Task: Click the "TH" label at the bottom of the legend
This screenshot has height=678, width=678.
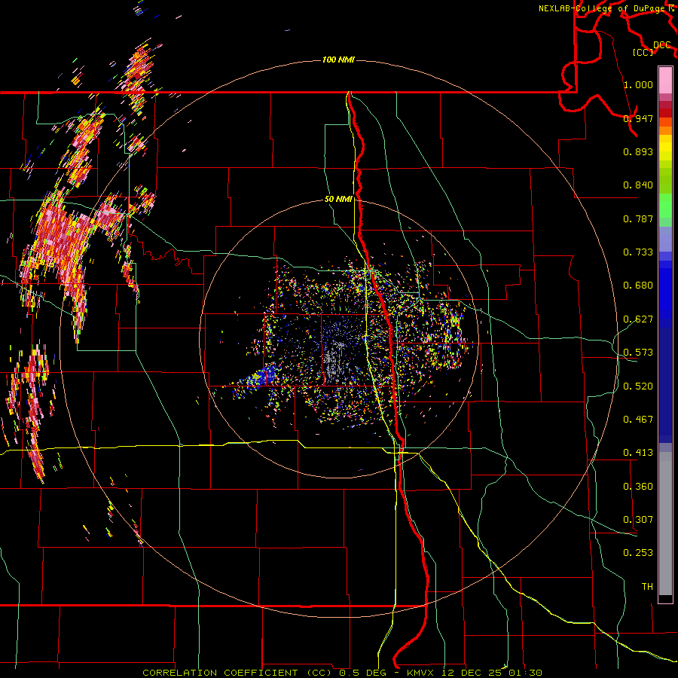Action: point(647,587)
